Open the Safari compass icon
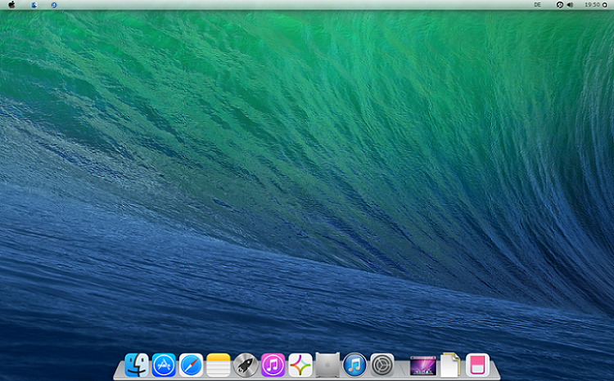614x381 pixels. (x=191, y=365)
